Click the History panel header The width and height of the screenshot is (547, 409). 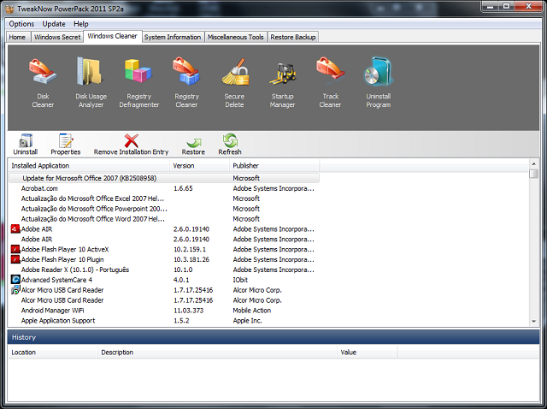click(x=273, y=337)
